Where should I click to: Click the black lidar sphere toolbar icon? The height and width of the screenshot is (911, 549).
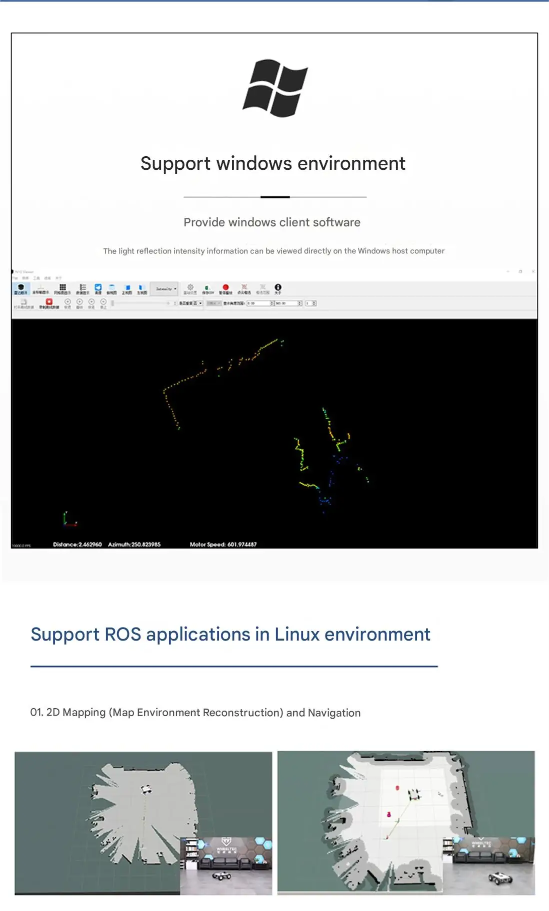[x=20, y=289]
